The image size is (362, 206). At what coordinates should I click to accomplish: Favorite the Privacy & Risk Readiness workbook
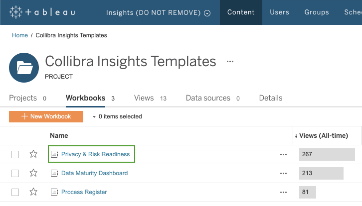click(x=33, y=154)
